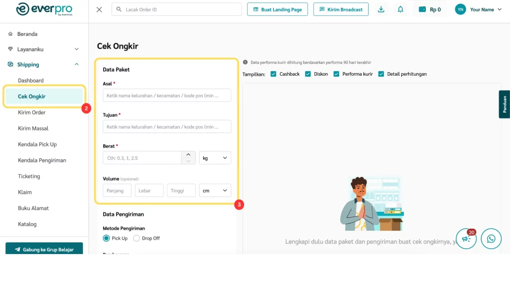Go to Beranda in sidebar
Screen dimensions: 510x287
[x=27, y=34]
